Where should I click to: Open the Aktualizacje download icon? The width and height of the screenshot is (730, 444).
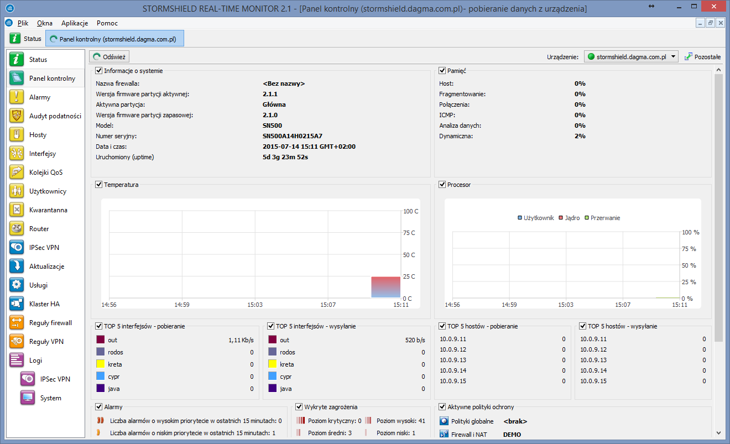(x=17, y=266)
